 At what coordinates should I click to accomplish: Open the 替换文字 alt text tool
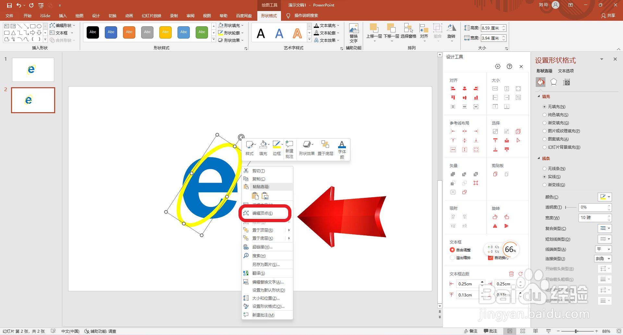tap(354, 33)
